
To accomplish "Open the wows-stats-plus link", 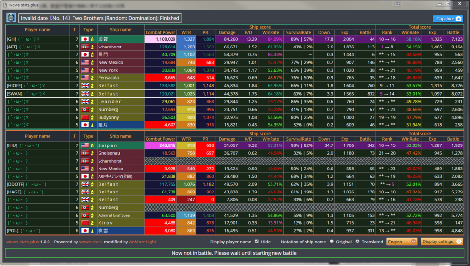I will point(23,242).
